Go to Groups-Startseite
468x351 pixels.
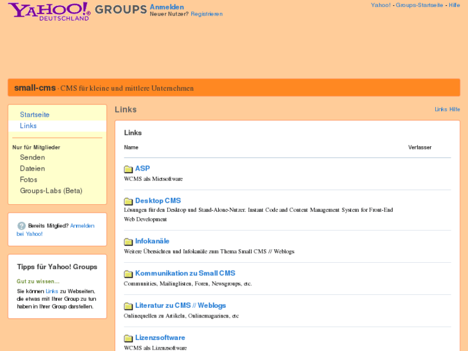(x=419, y=5)
